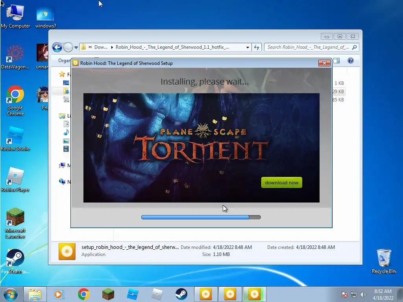403x302 pixels.
Task: Select Videos library in navigation pane
Action: click(x=66, y=149)
